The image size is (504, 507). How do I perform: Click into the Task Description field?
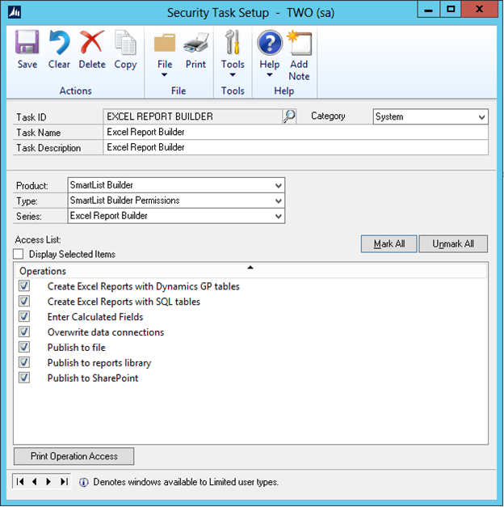(296, 147)
